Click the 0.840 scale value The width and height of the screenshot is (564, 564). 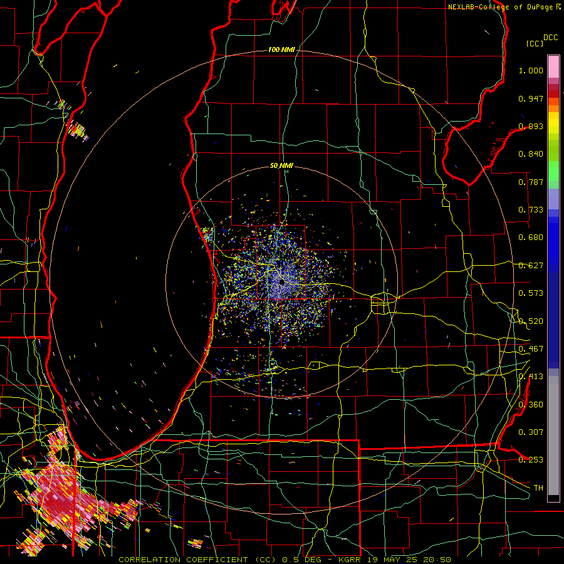pos(531,154)
